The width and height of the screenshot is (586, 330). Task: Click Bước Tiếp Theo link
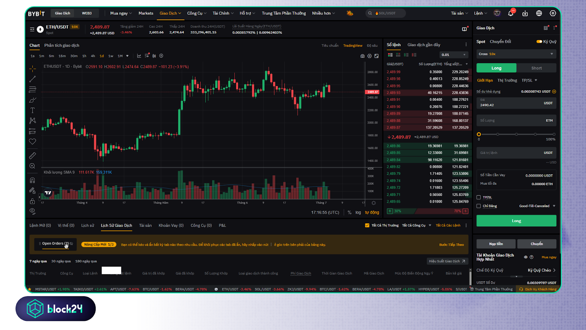coord(452,245)
